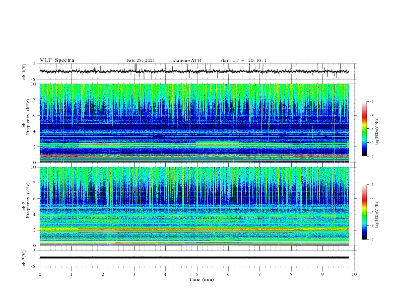399x308 pixels.
Task: Click the ch.1 color bar 'log(PSD)(V²/Hz)' caption
Action: pyautogui.click(x=377, y=131)
